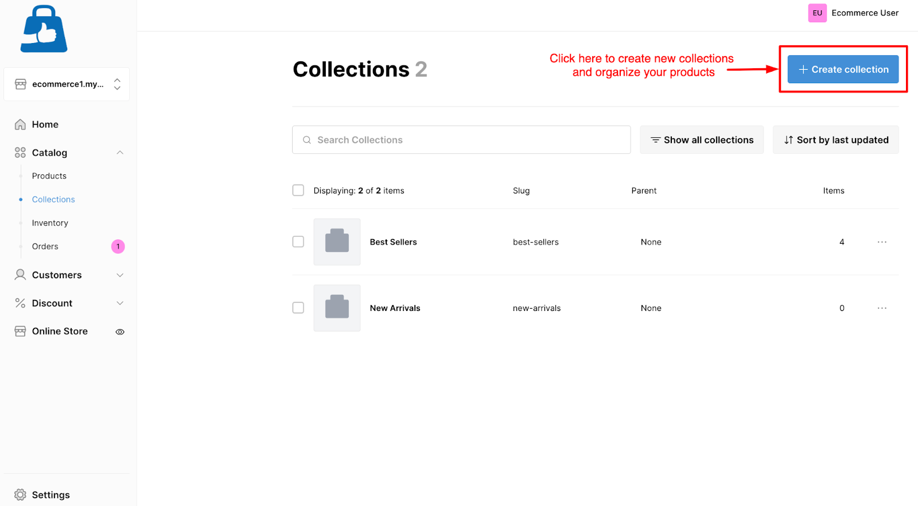This screenshot has height=506, width=918.
Task: Click the Home house icon
Action: (x=20, y=124)
